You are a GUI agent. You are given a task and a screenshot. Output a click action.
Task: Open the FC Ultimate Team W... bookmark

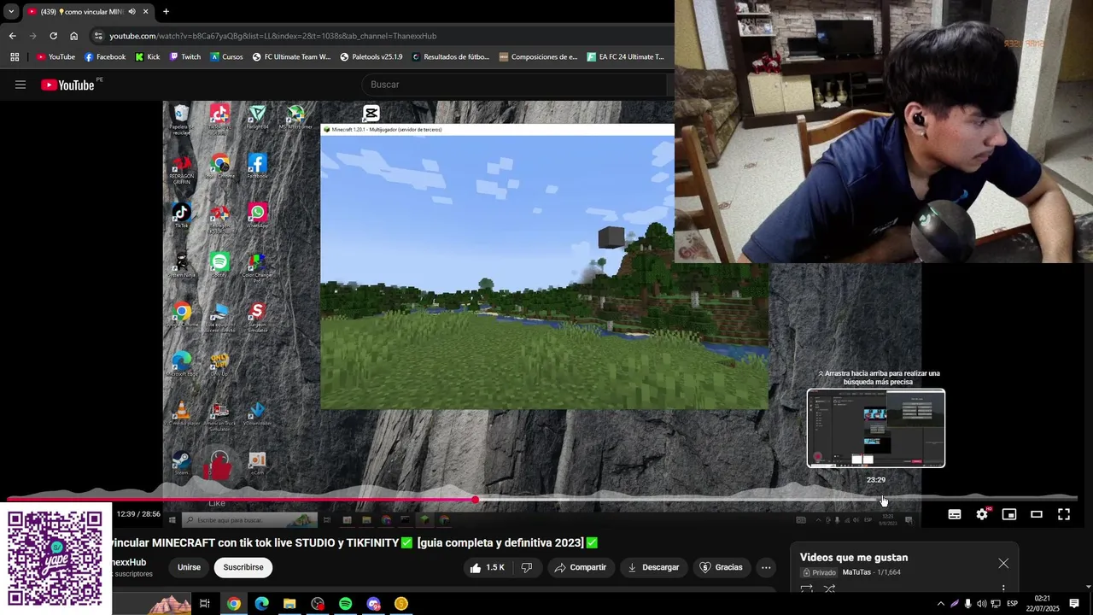[x=291, y=57]
